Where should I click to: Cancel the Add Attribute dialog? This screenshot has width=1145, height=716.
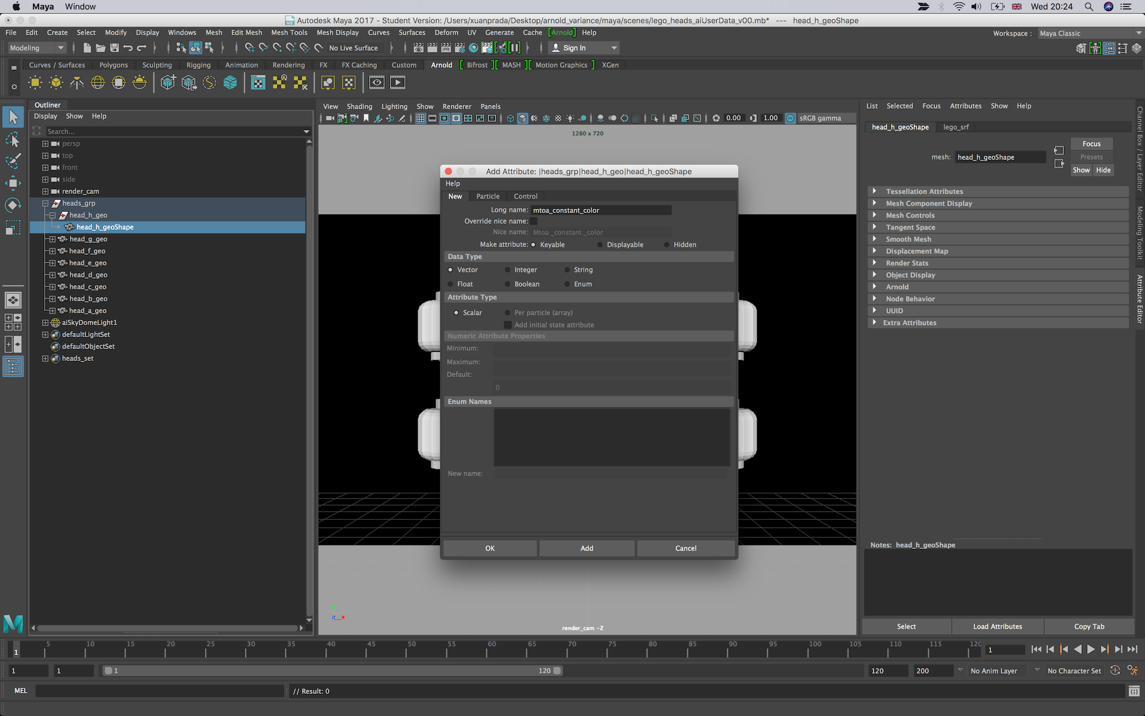[686, 548]
